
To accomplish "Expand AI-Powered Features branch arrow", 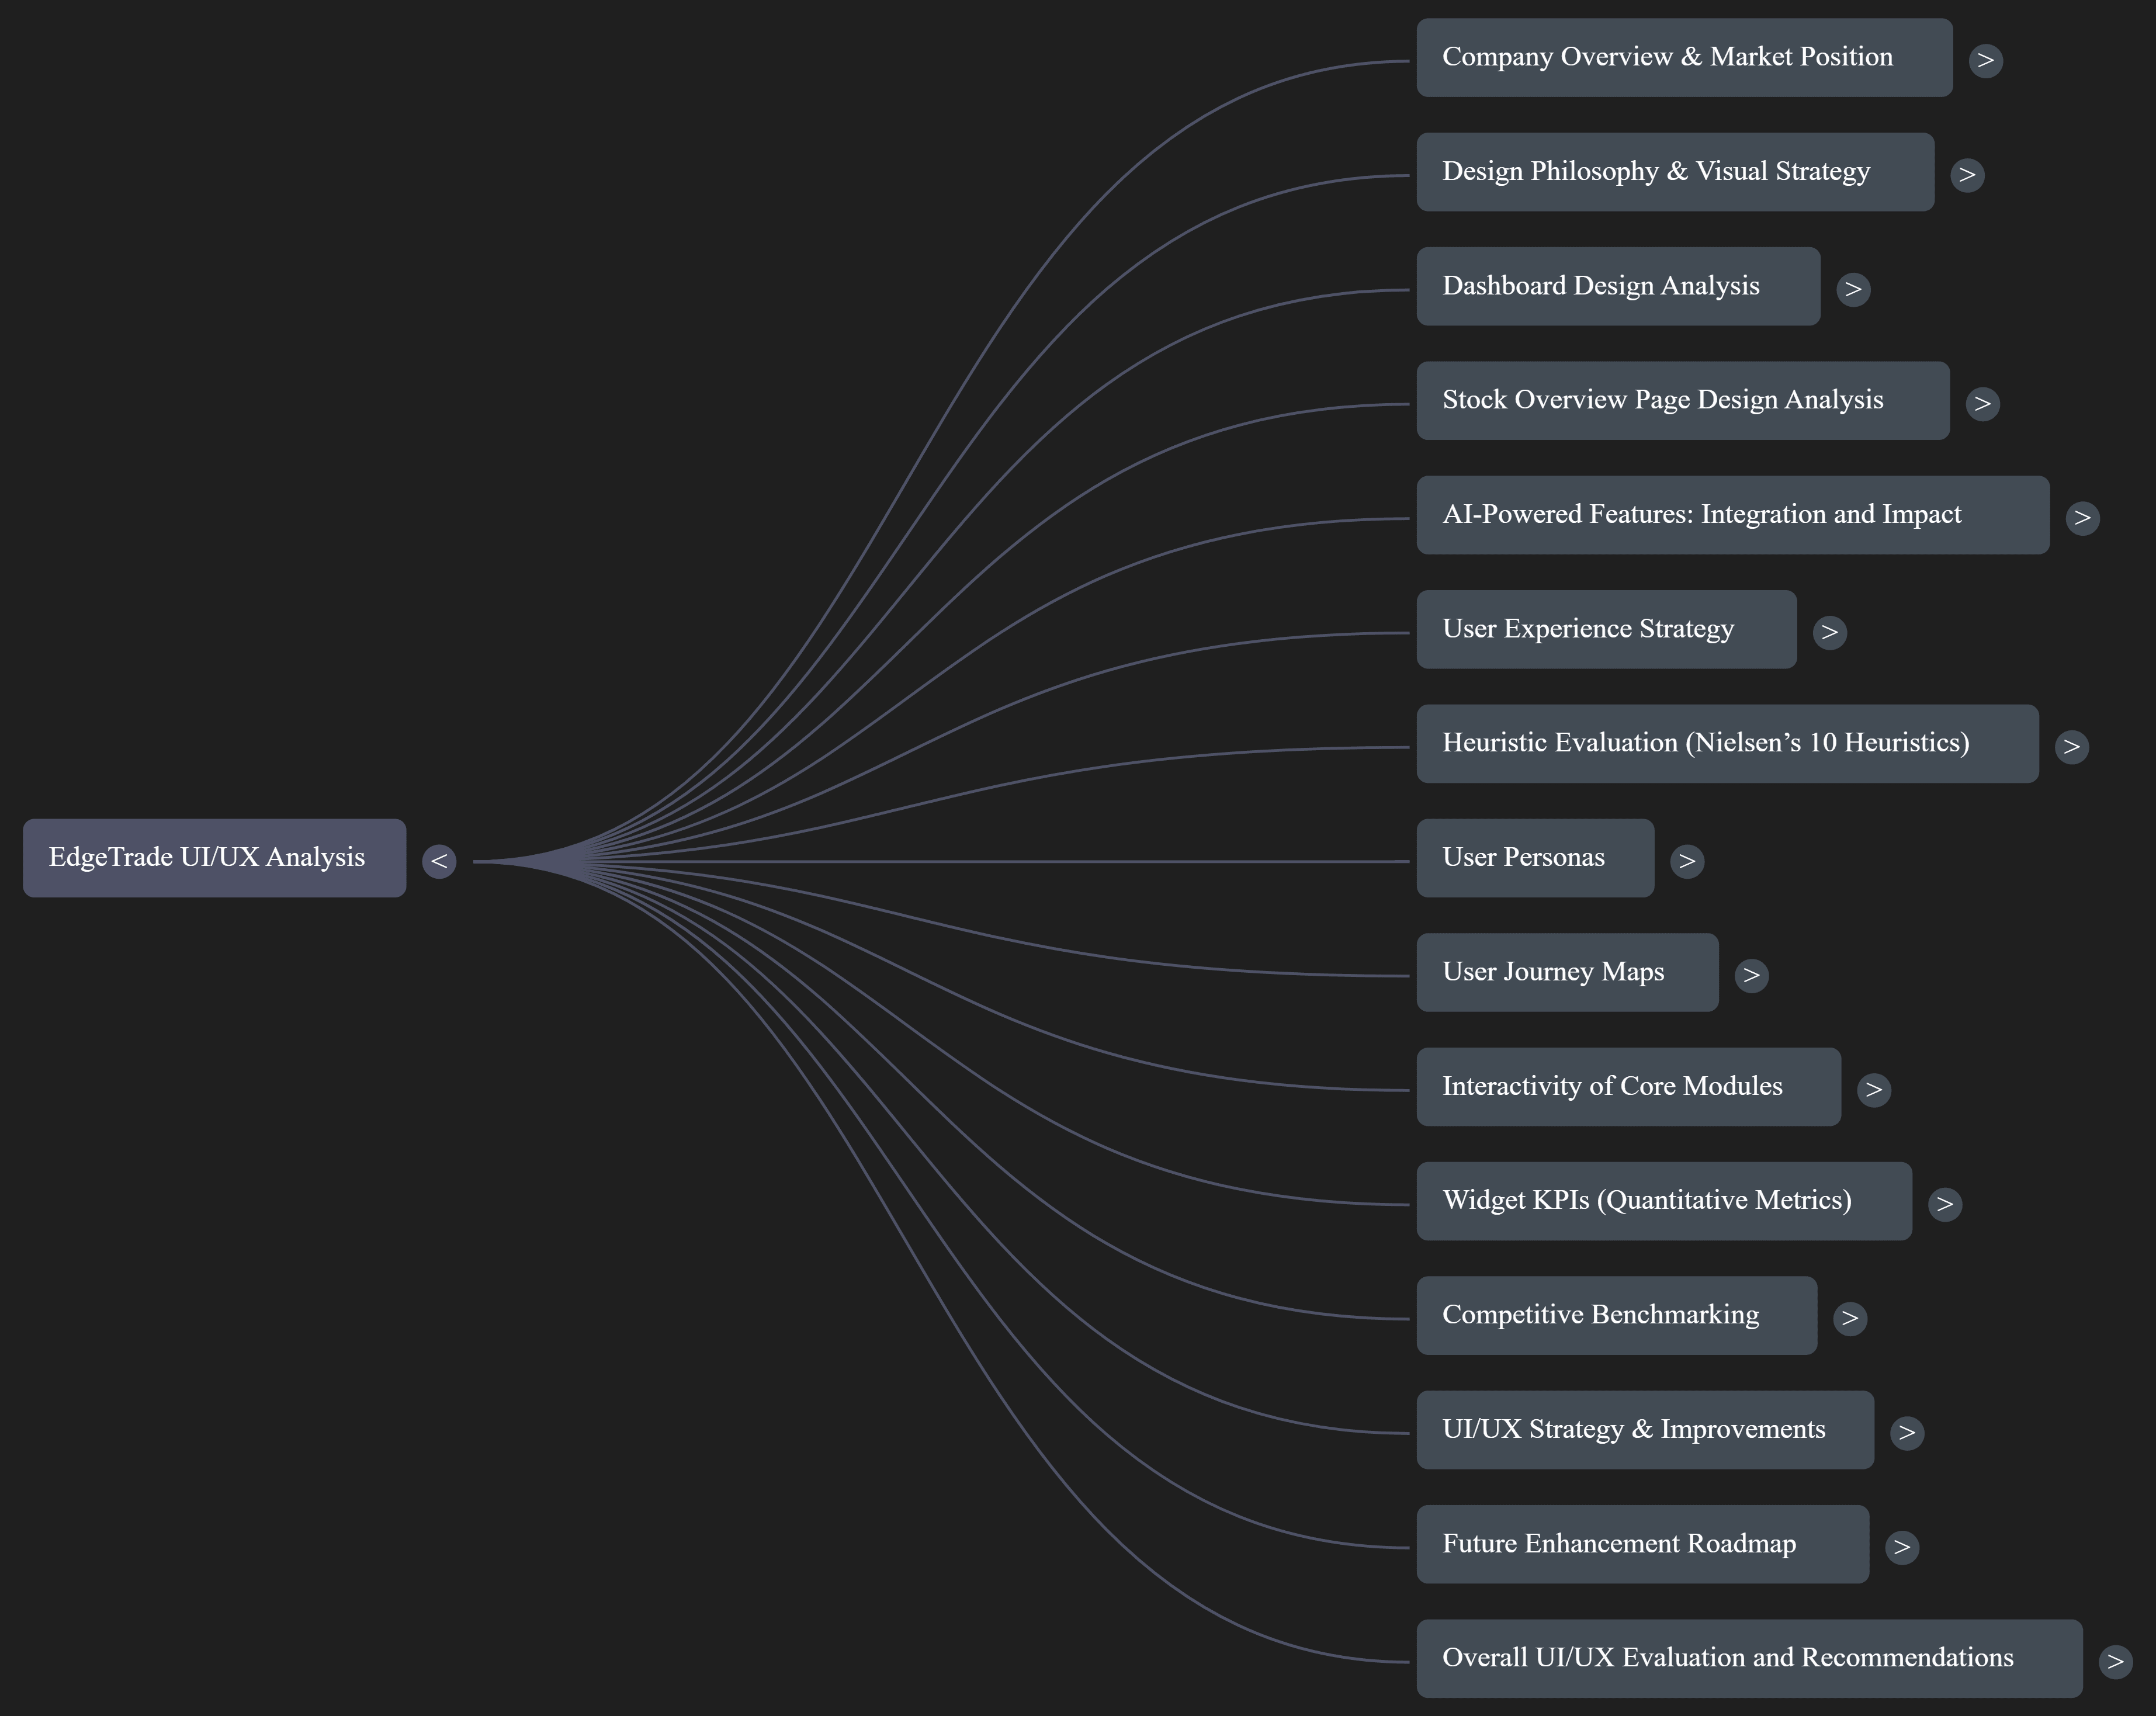I will [2082, 518].
